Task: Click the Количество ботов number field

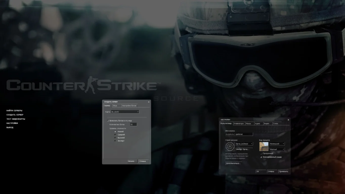Action: tap(133, 125)
